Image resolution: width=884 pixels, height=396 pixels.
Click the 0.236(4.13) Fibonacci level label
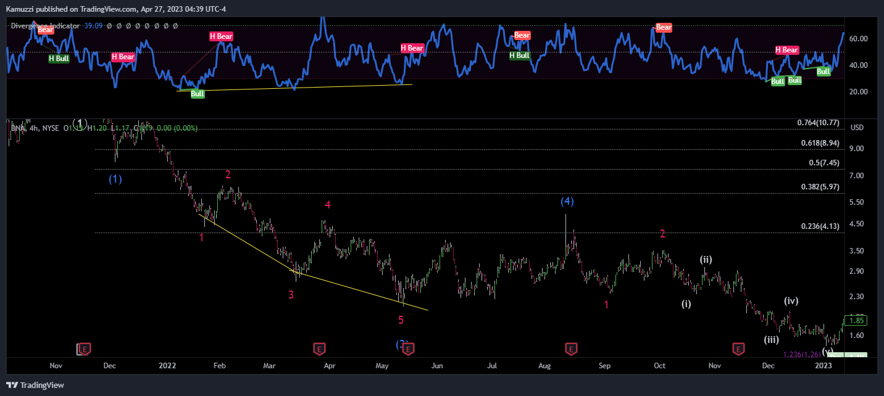(x=820, y=226)
